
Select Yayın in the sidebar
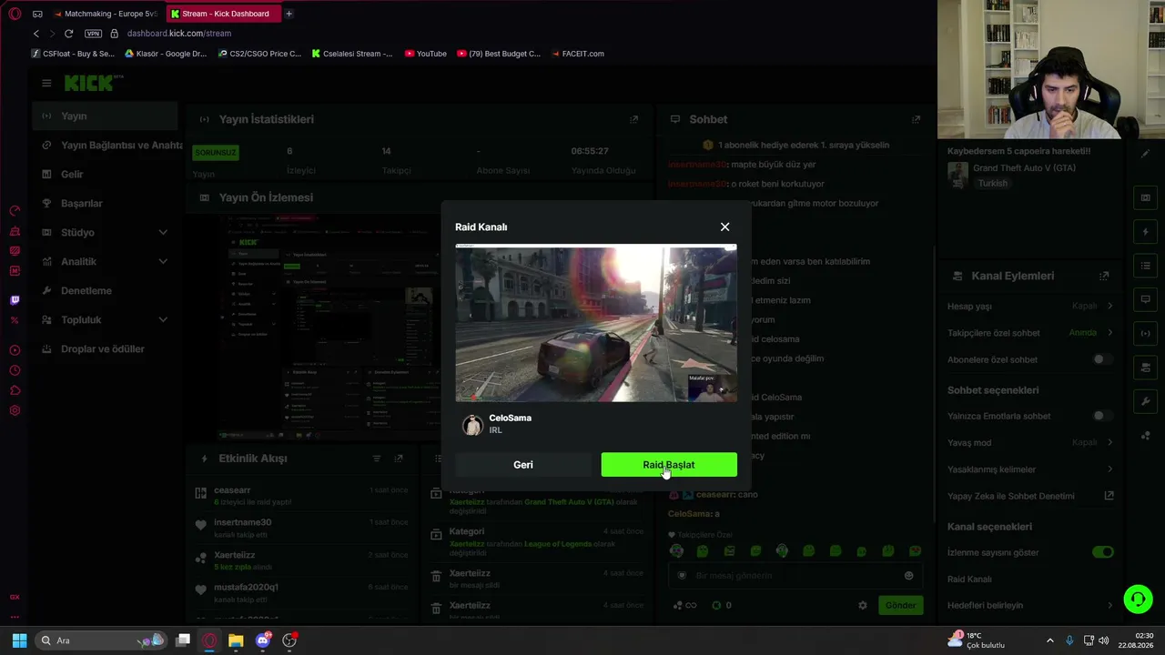(105, 116)
